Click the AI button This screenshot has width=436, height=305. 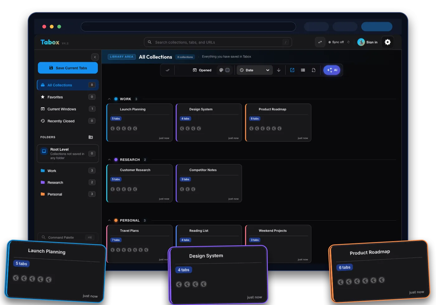click(332, 70)
